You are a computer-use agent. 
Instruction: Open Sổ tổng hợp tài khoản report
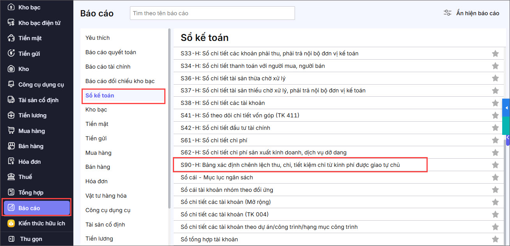[209, 239]
